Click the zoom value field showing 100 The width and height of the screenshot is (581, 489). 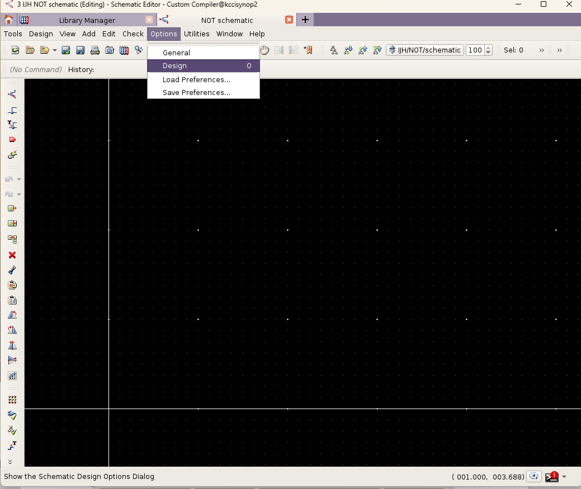point(475,50)
